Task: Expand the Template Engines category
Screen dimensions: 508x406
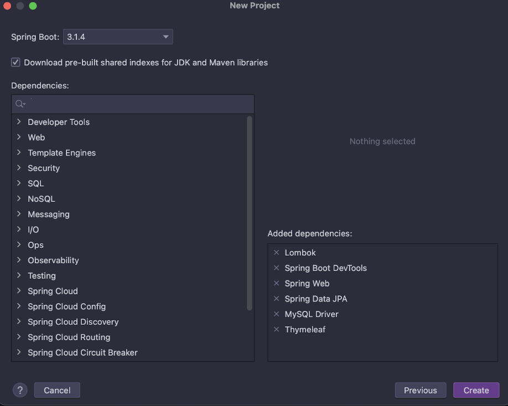Action: click(19, 153)
